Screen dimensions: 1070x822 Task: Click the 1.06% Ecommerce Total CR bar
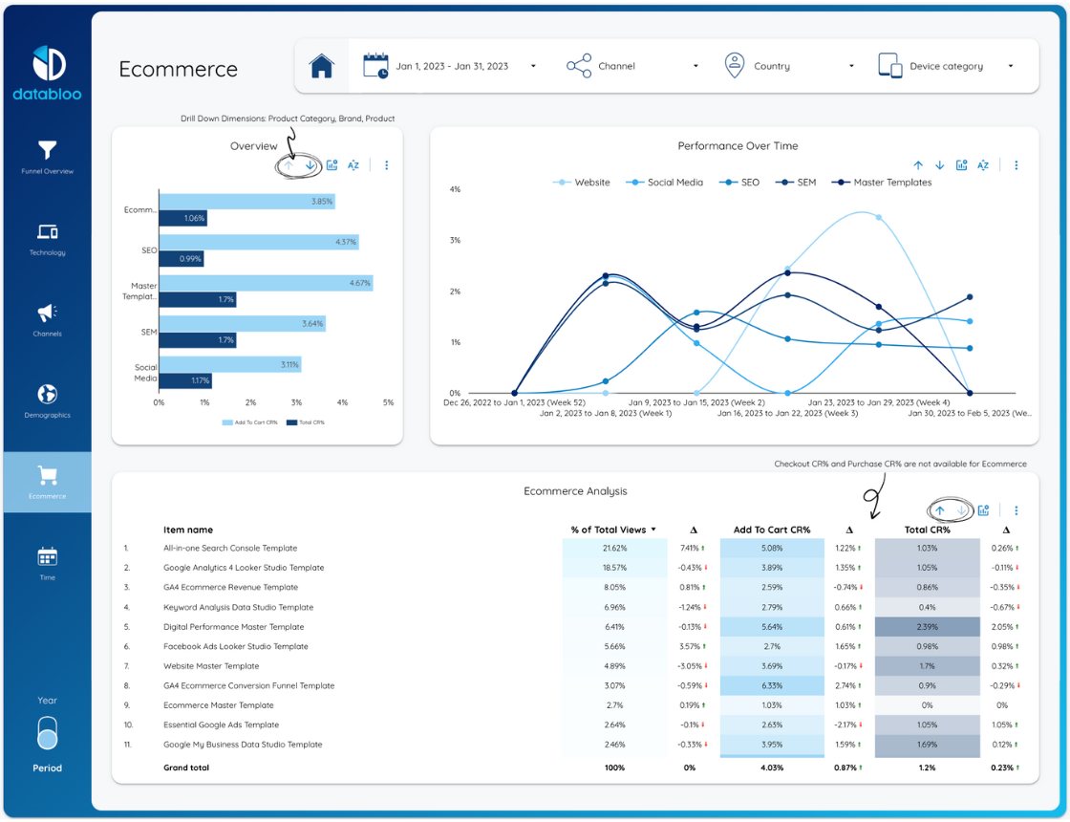(182, 219)
